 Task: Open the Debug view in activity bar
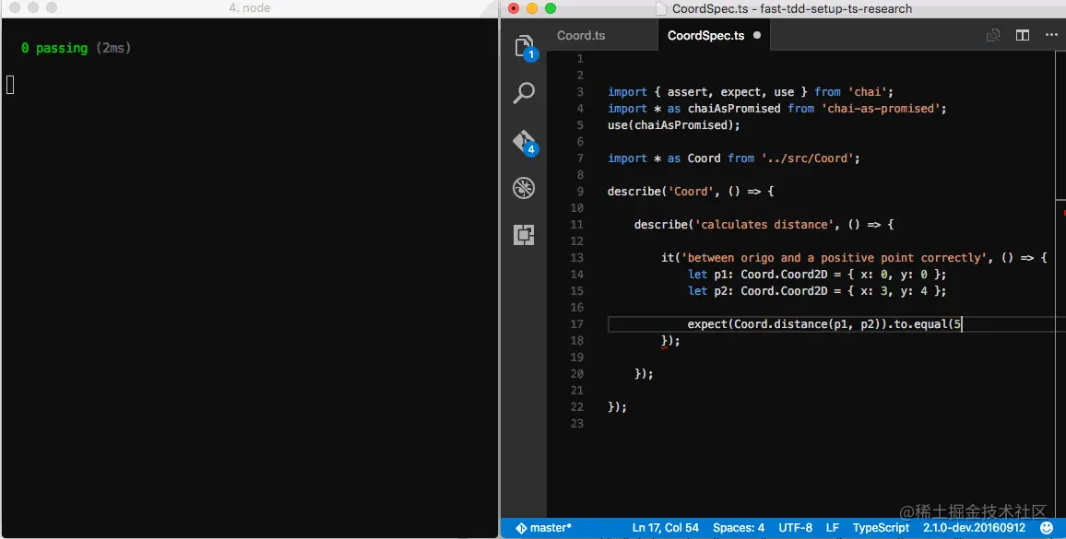coord(524,188)
